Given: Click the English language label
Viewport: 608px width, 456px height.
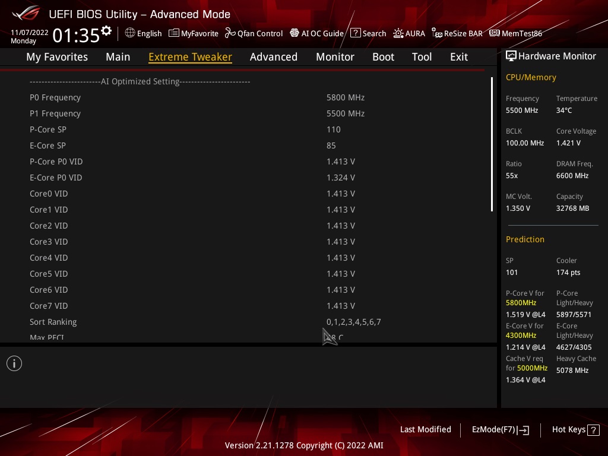Looking at the screenshot, I should click(x=149, y=33).
